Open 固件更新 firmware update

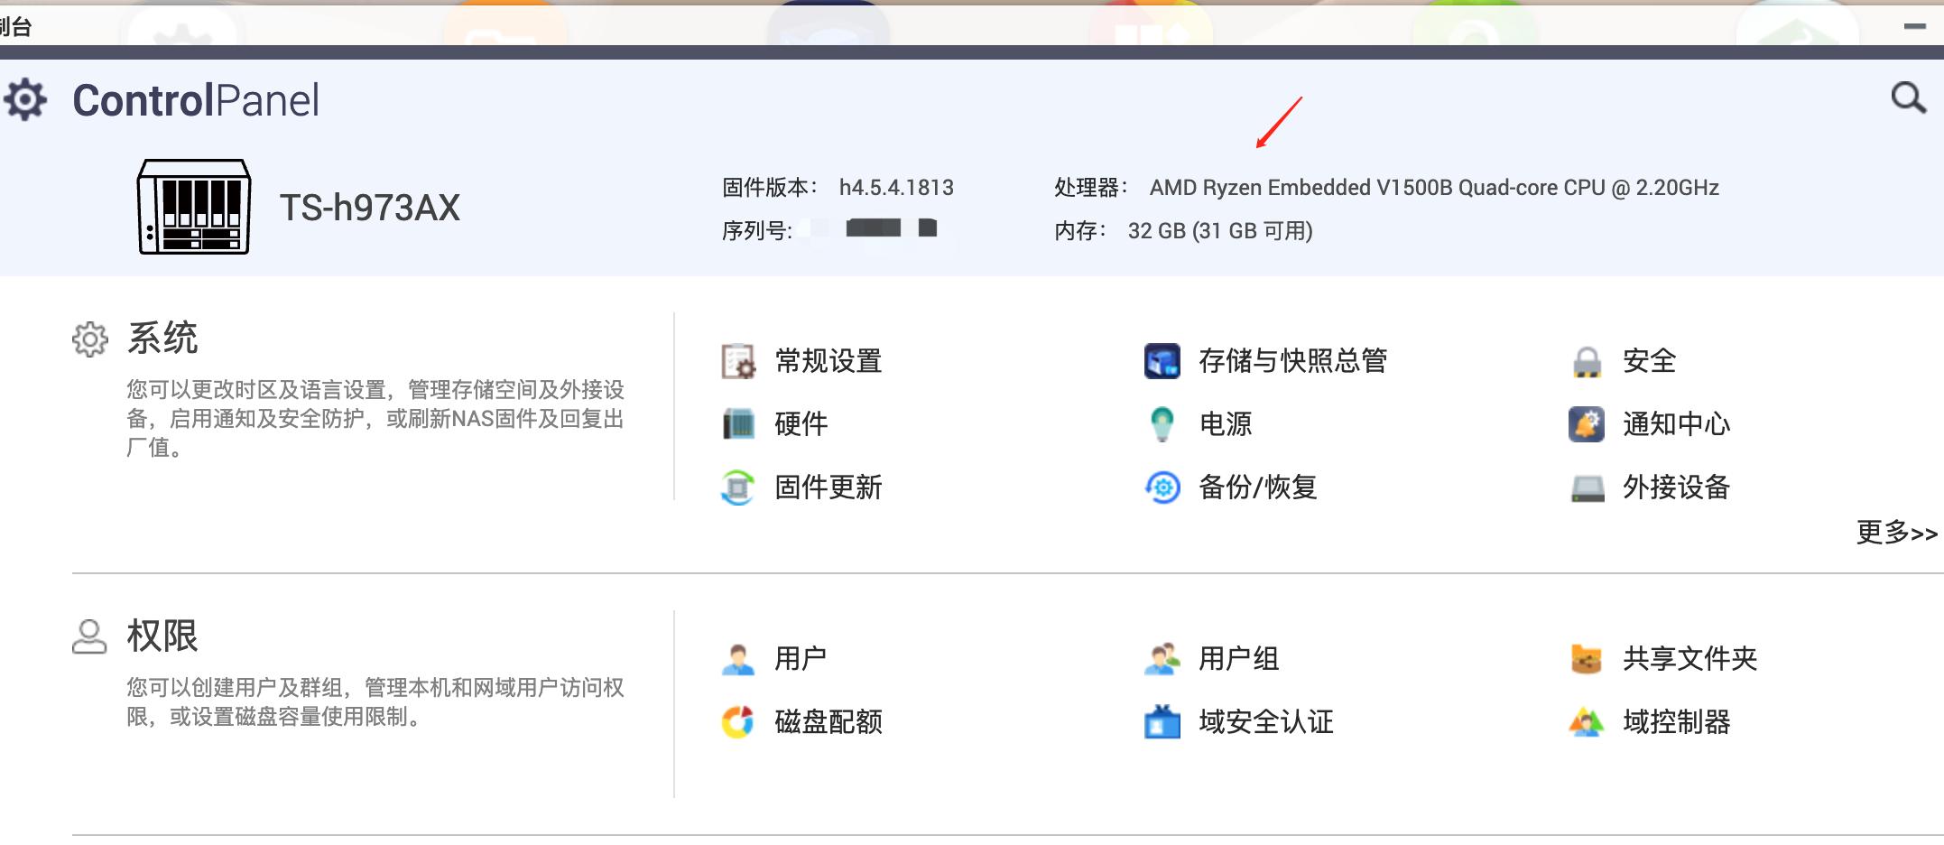(828, 487)
